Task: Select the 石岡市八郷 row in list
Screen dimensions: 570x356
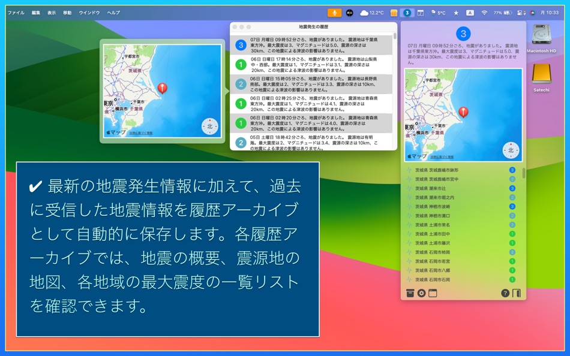Action: (461, 270)
